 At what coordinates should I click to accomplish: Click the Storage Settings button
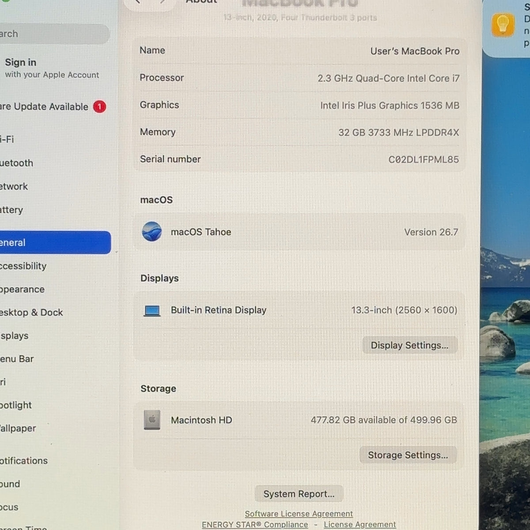coord(408,455)
